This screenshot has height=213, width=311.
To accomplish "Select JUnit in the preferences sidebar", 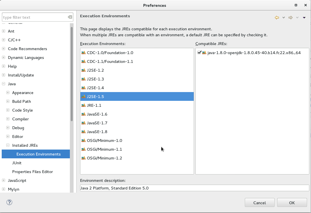I will coord(17,163).
